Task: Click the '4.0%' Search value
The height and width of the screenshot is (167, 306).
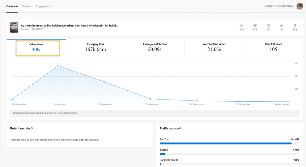Action: [x=296, y=150]
